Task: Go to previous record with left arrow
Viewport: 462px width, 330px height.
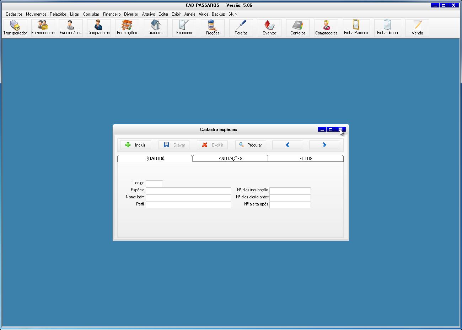Action: pyautogui.click(x=288, y=145)
